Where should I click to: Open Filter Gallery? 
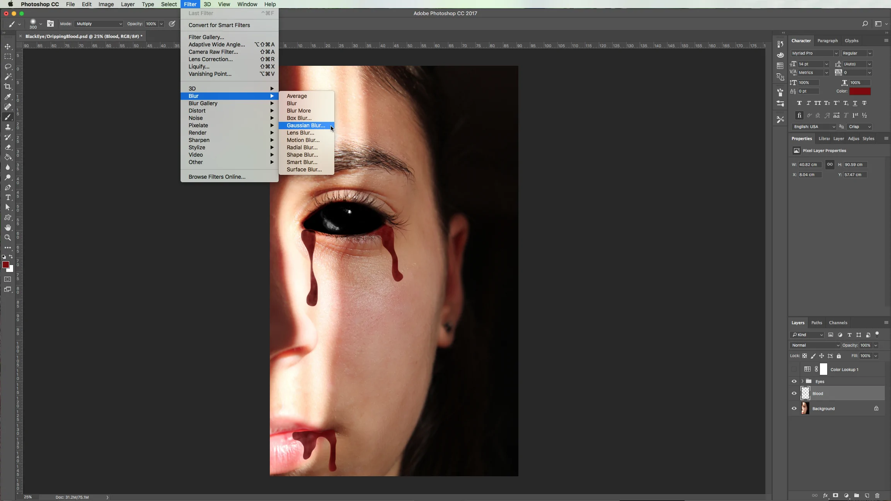pos(230,37)
